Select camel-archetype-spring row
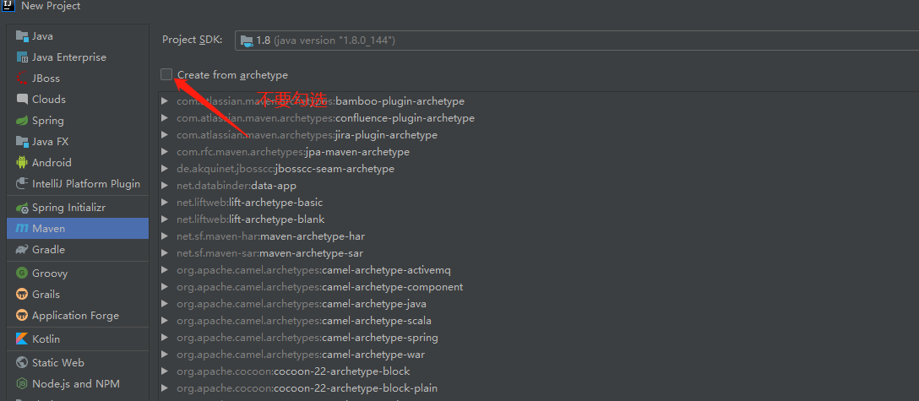This screenshot has height=401, width=919. 538,339
